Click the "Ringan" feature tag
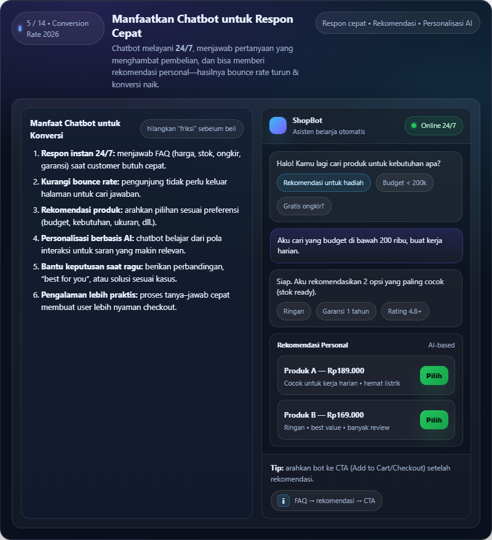 tap(294, 311)
